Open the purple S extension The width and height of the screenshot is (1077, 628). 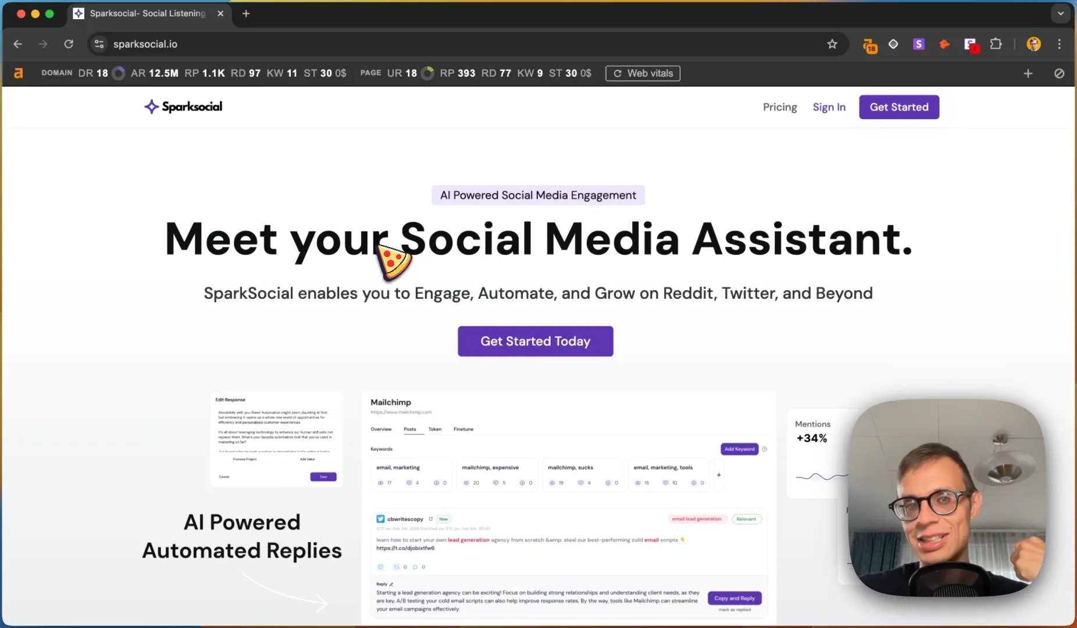(919, 44)
